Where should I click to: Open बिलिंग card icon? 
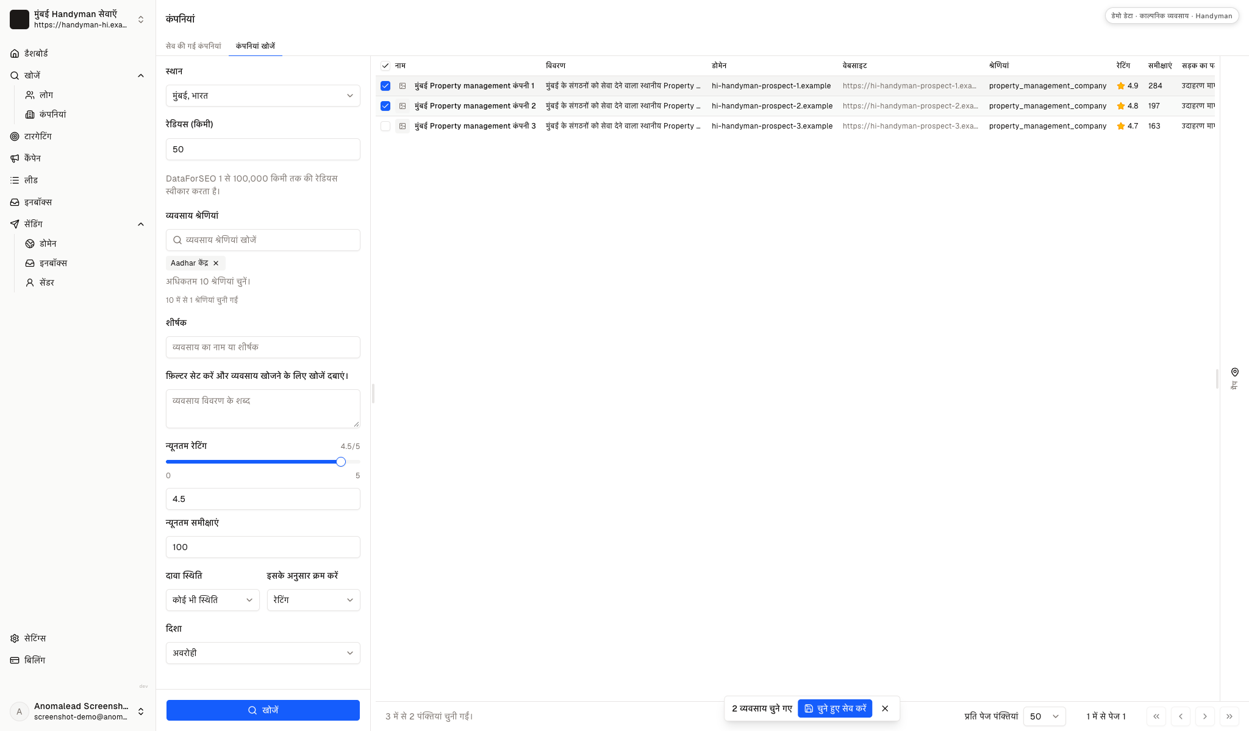(x=15, y=660)
